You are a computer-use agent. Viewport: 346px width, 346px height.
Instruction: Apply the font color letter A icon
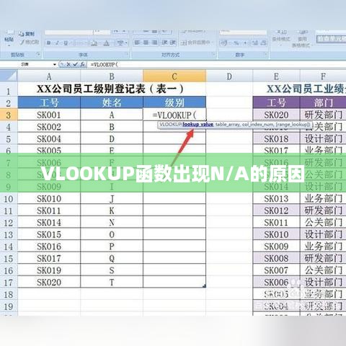[x=107, y=43]
